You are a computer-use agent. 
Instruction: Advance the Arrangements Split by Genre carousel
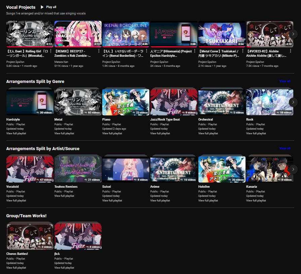[x=293, y=102]
